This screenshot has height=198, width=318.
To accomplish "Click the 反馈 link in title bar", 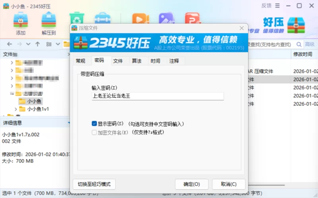I will 266,6.
